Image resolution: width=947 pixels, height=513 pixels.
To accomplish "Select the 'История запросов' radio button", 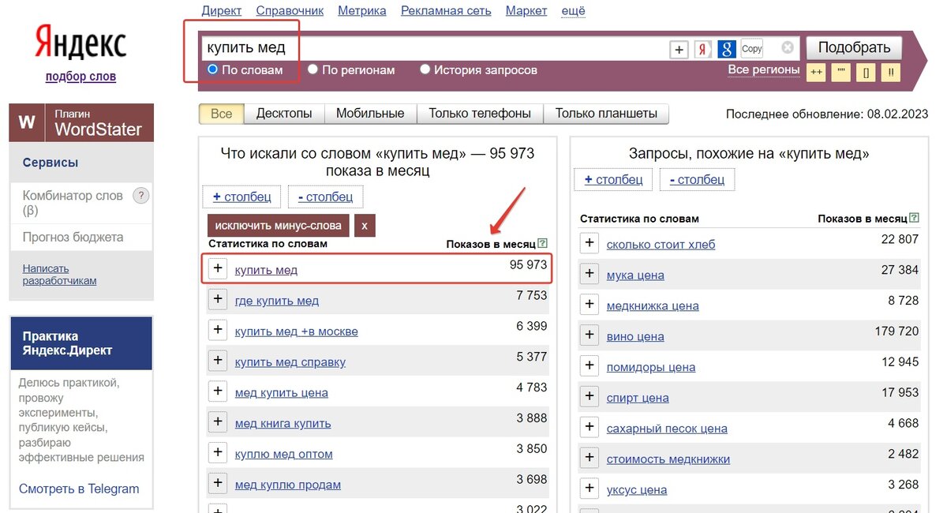I will click(425, 69).
